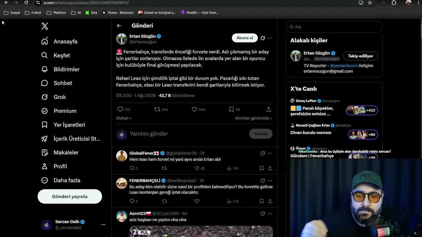Reply to FENERBAHÇELİ's comment
This screenshot has height=237, width=422.
[132, 201]
